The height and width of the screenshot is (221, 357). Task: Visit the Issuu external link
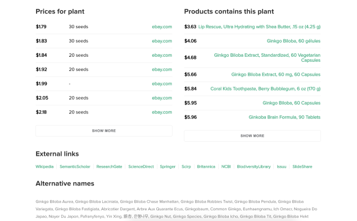point(282,166)
